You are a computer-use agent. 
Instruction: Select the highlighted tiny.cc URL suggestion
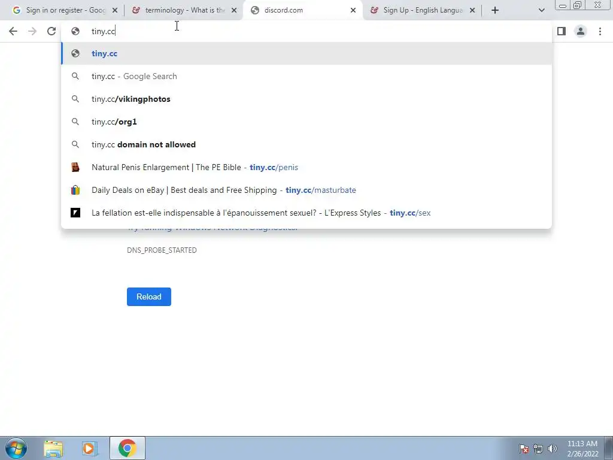click(x=306, y=53)
